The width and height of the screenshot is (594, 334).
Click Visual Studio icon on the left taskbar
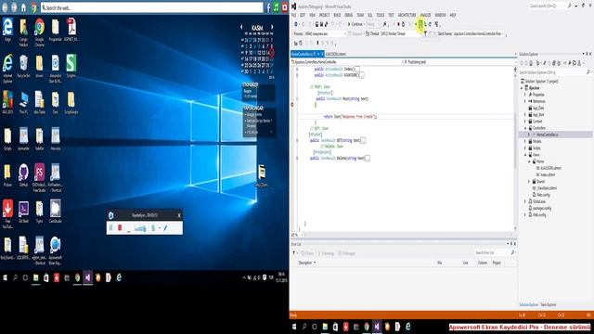[x=87, y=278]
